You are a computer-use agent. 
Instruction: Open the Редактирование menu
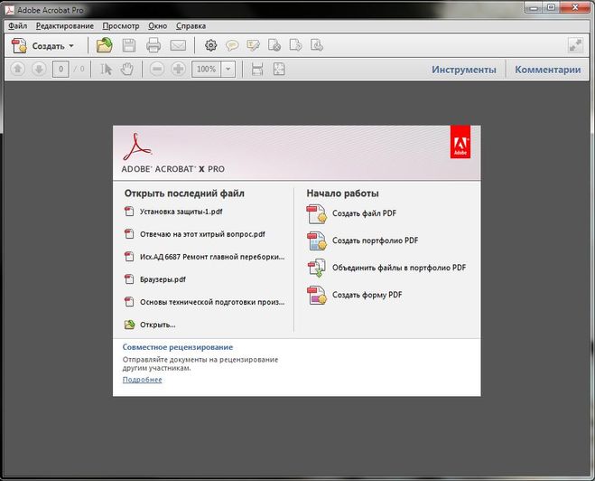[64, 25]
